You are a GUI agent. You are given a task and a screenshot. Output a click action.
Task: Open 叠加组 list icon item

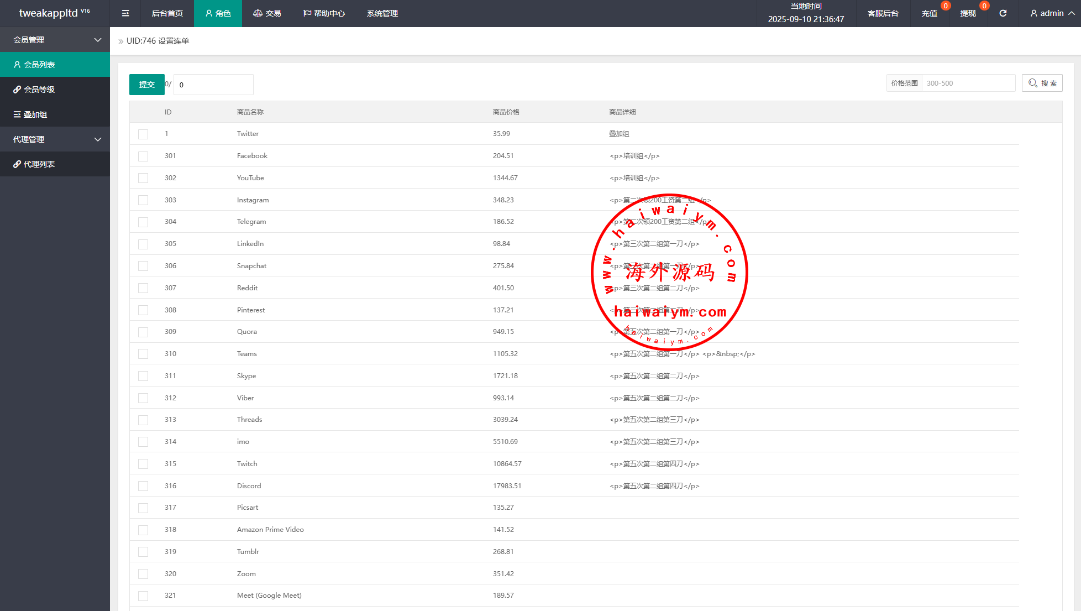pos(17,114)
